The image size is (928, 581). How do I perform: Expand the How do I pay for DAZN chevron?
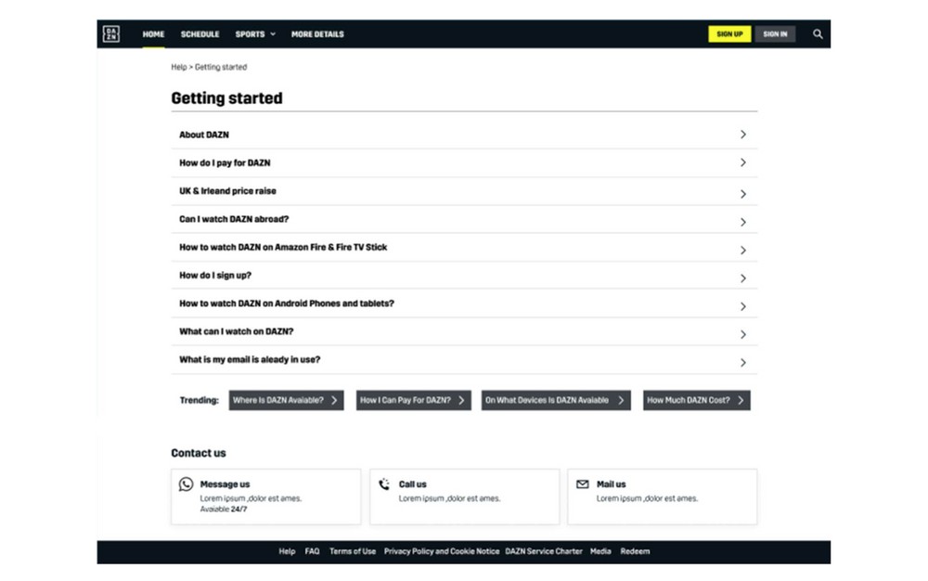click(x=742, y=162)
